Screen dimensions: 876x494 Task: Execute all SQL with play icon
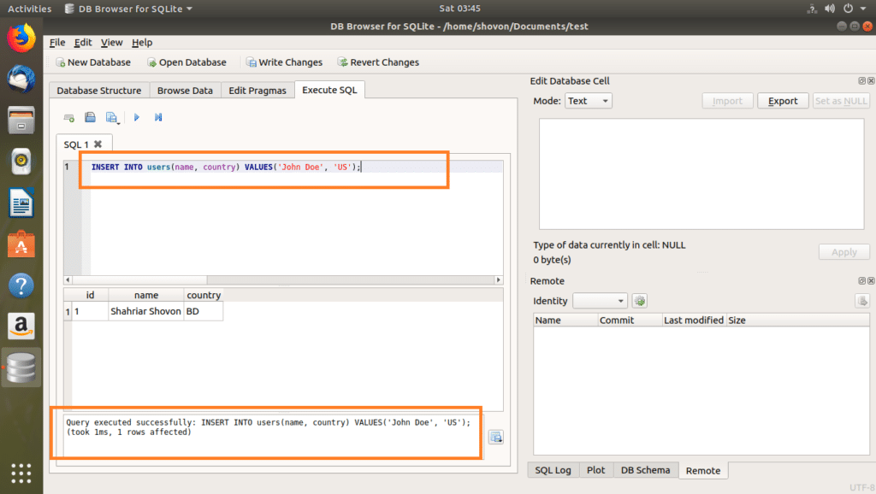coord(136,117)
